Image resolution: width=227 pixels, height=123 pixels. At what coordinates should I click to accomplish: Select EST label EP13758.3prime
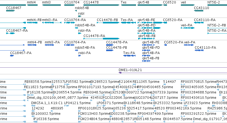pos(64,87)
